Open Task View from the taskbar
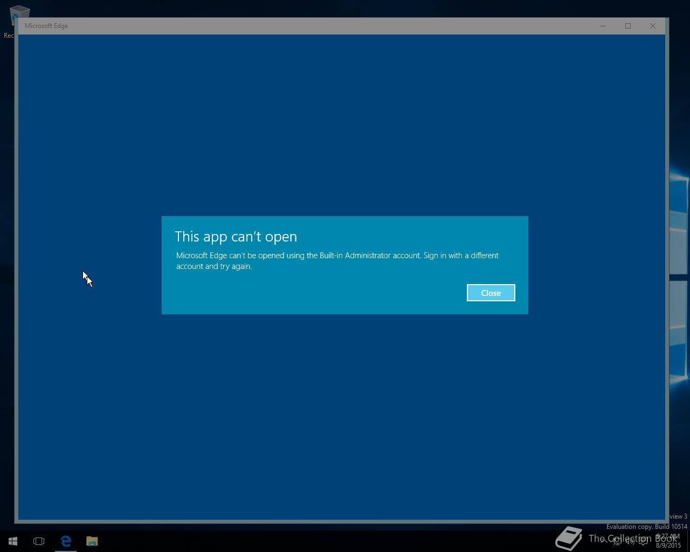Screen dimensions: 690x552 pos(39,541)
